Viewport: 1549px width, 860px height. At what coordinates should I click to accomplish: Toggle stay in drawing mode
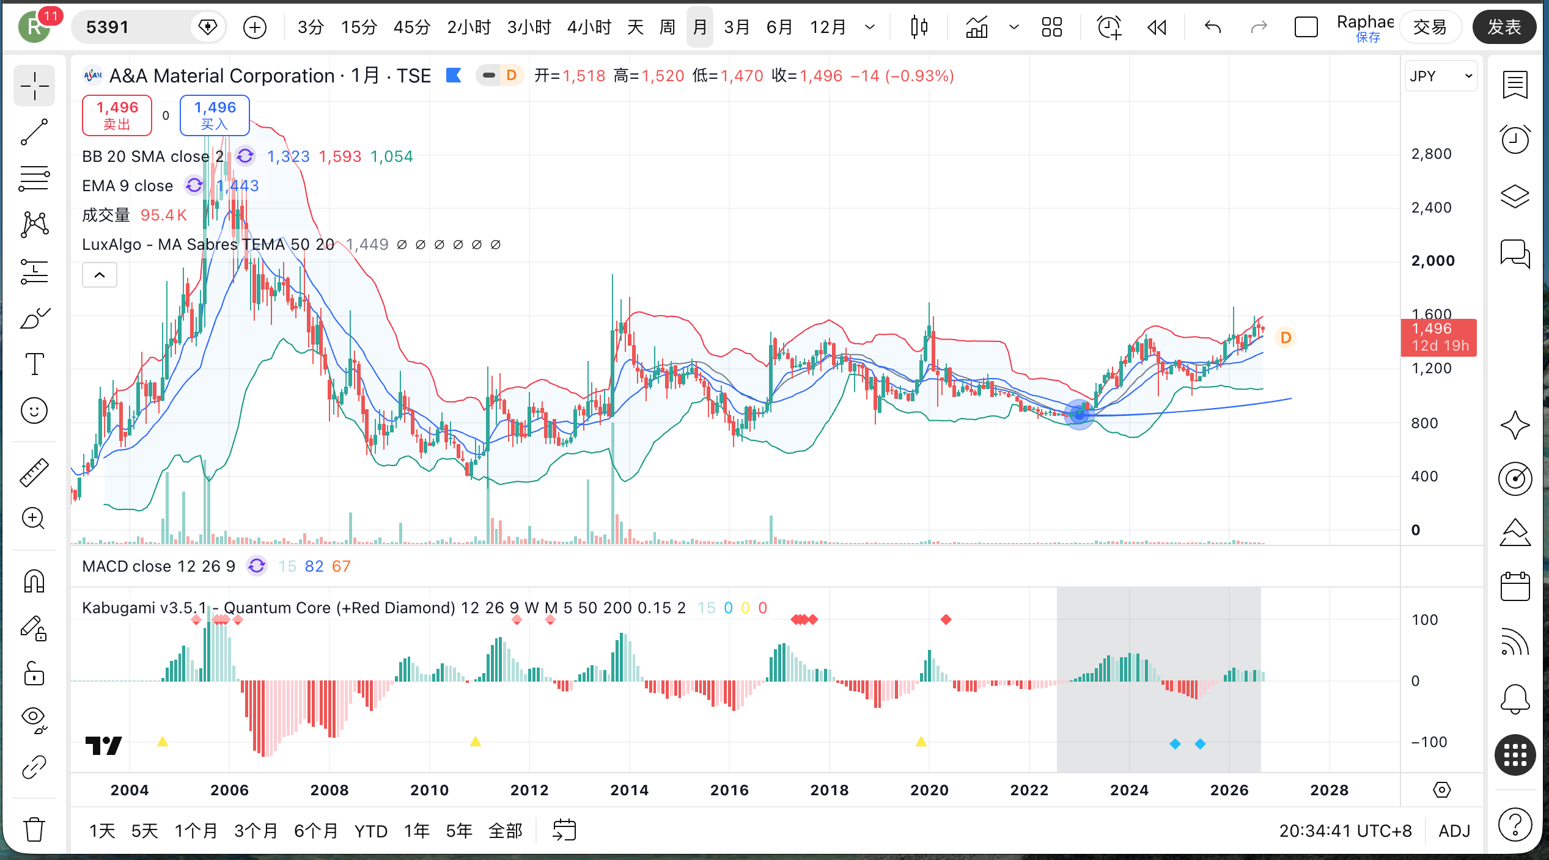click(x=34, y=628)
